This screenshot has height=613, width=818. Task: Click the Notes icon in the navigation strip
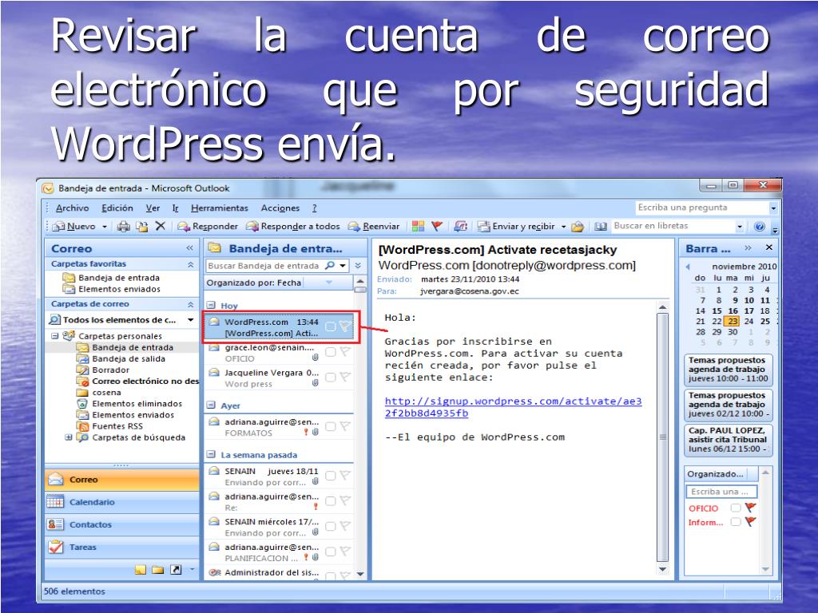(141, 570)
